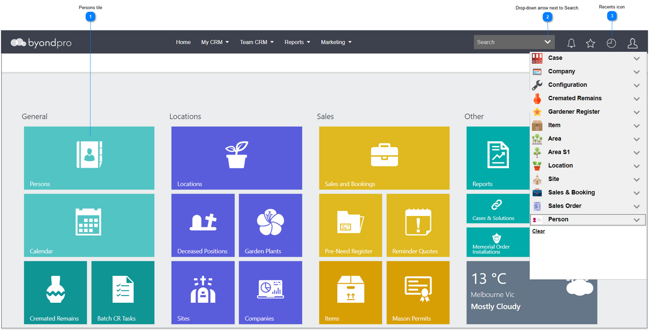Open the Team CRM menu
Image resolution: width=649 pixels, height=331 pixels.
(x=256, y=42)
